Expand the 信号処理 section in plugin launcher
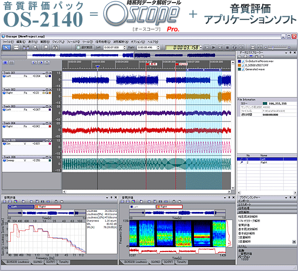This screenshot has height=271, width=298. pos(267,209)
